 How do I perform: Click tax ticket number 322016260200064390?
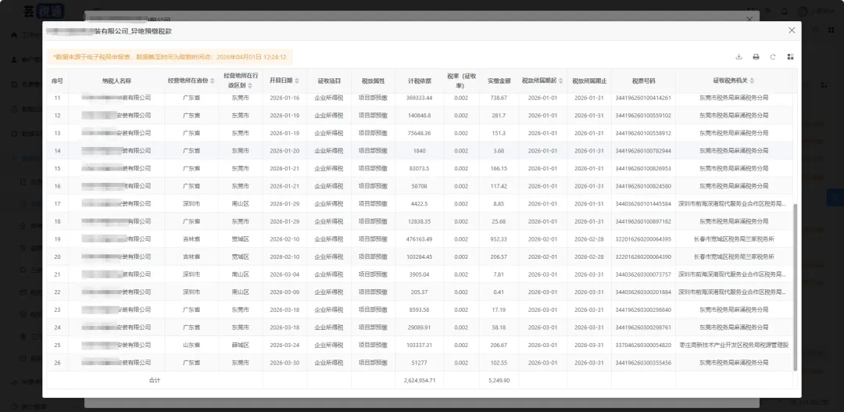[x=643, y=257]
